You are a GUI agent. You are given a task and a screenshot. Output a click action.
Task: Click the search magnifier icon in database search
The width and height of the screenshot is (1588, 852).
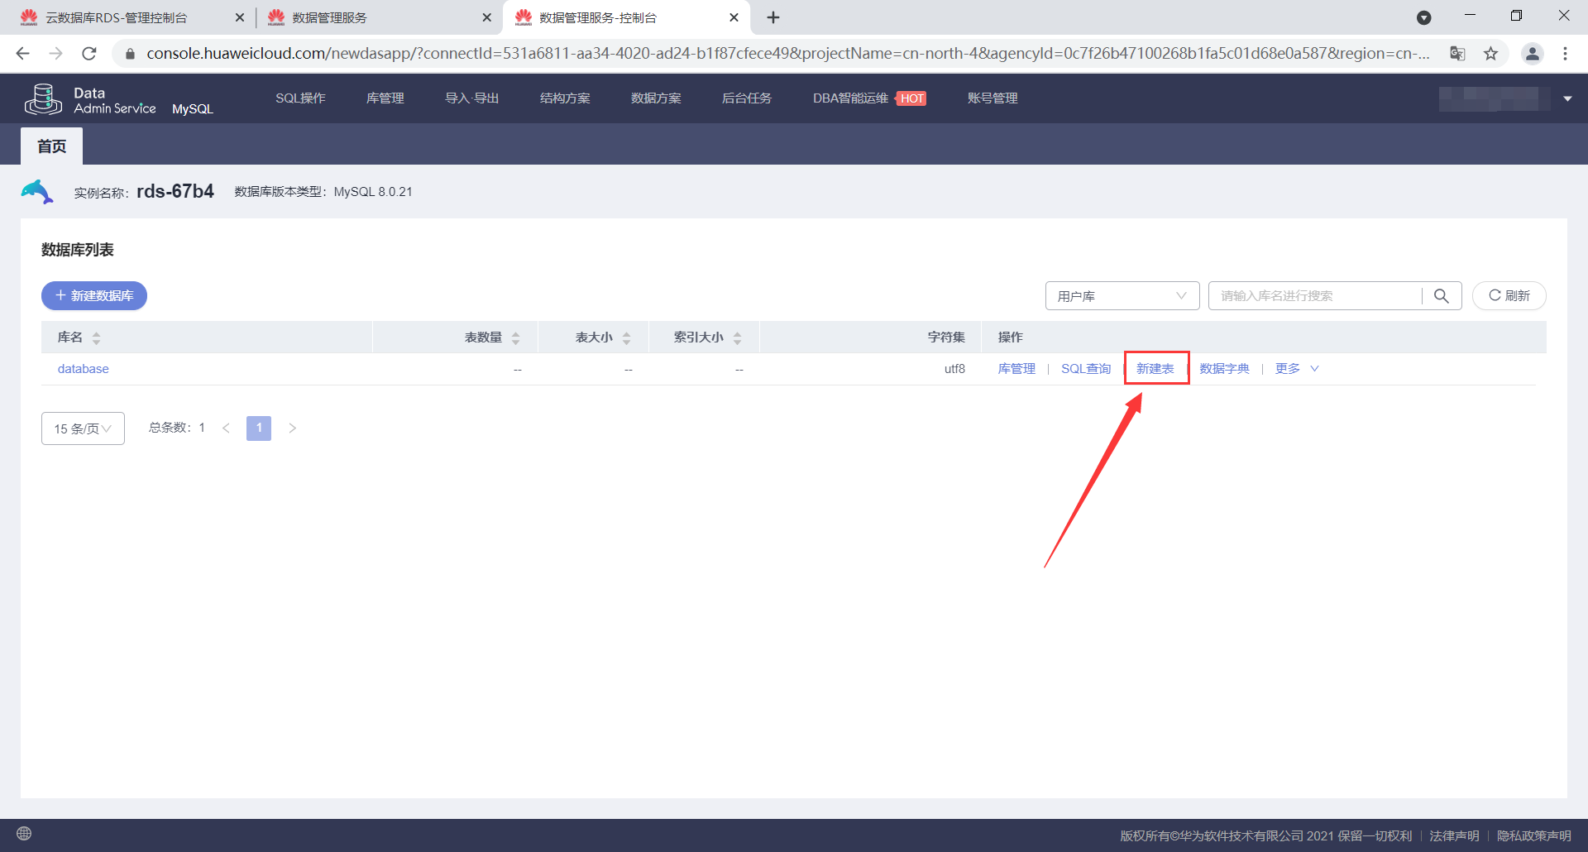(x=1442, y=296)
